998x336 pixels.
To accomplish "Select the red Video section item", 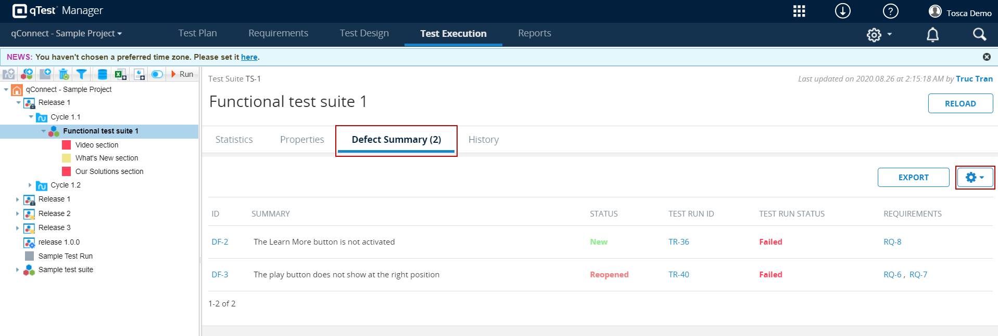I will click(x=96, y=145).
